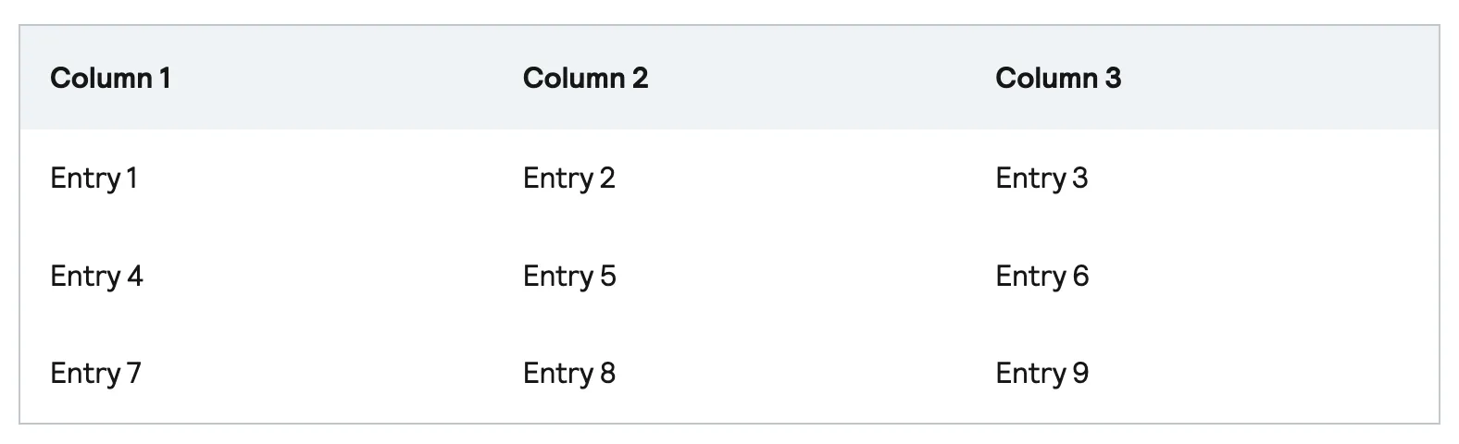Select the Column 3 header cell
The height and width of the screenshot is (444, 1459).
coord(1058,79)
